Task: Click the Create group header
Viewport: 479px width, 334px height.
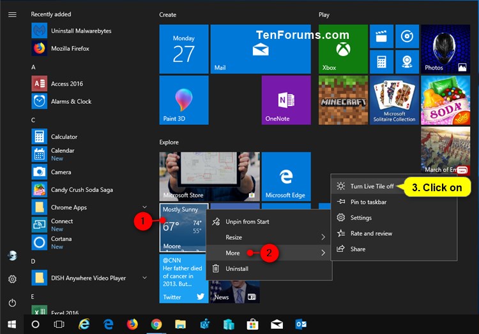Action: tap(168, 15)
